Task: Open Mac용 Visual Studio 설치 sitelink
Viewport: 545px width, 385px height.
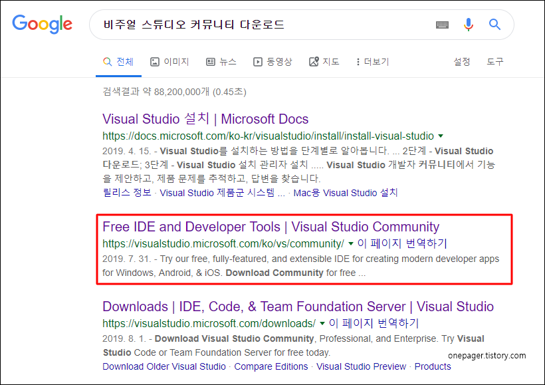Action: (346, 193)
